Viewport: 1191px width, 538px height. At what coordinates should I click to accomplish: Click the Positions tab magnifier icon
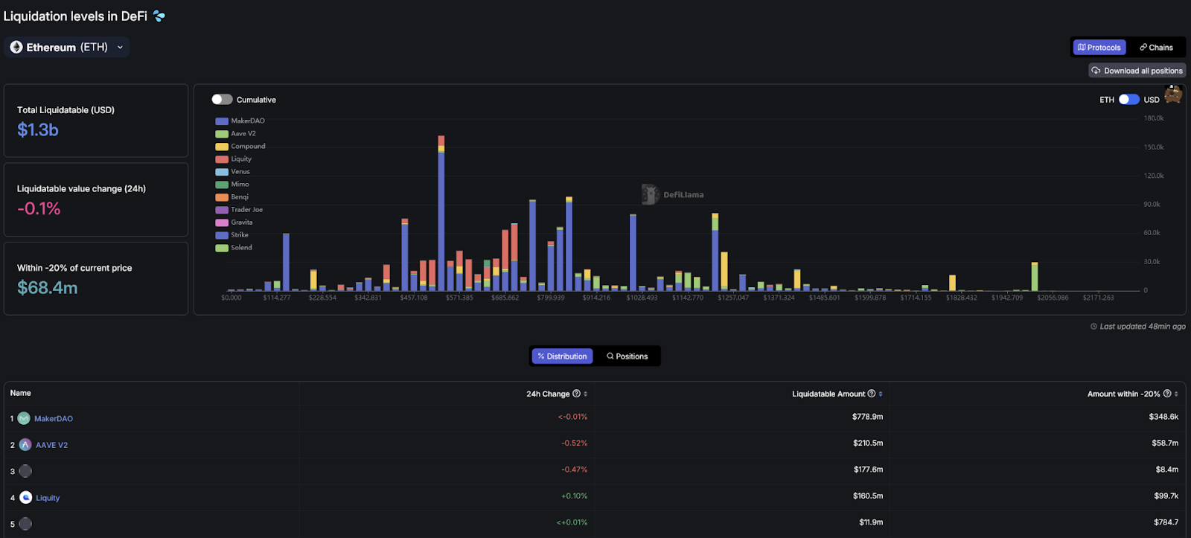(610, 356)
